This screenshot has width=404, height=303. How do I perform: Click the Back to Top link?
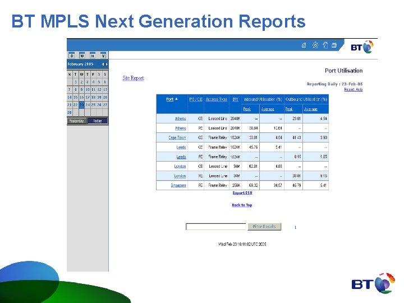pos(242,205)
